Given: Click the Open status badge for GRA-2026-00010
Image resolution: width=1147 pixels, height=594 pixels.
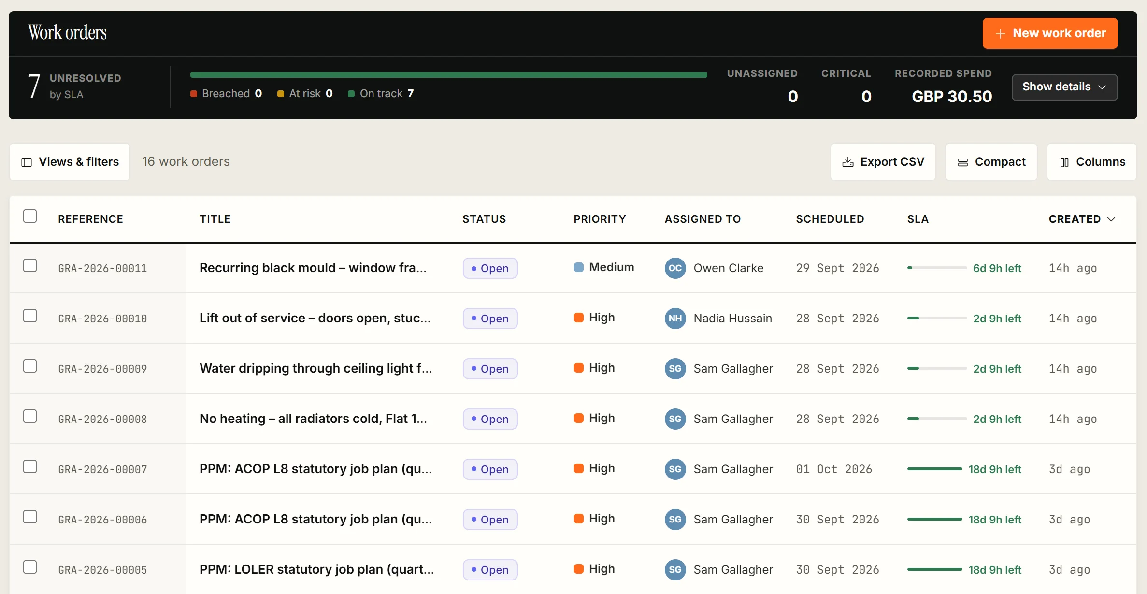Looking at the screenshot, I should coord(490,319).
